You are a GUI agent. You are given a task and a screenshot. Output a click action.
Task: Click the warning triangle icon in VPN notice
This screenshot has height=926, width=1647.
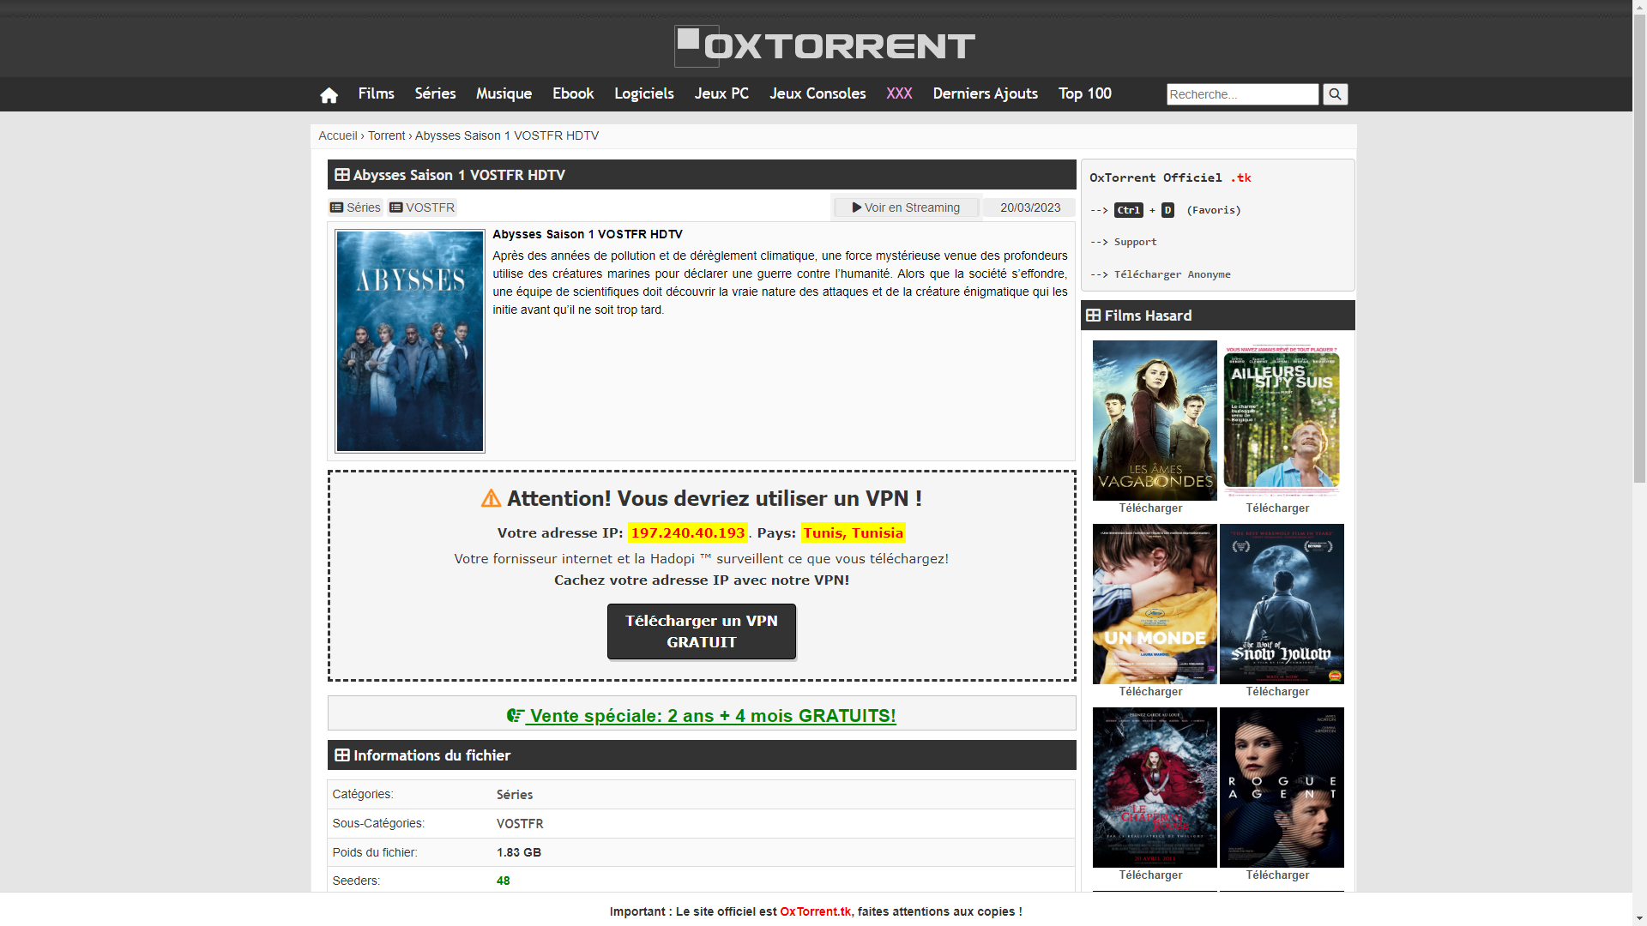(x=491, y=498)
